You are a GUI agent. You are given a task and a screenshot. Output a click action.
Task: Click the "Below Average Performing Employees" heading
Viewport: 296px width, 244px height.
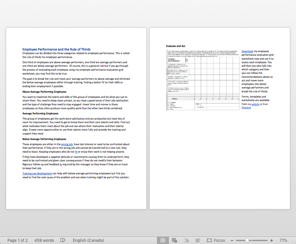click(x=44, y=139)
